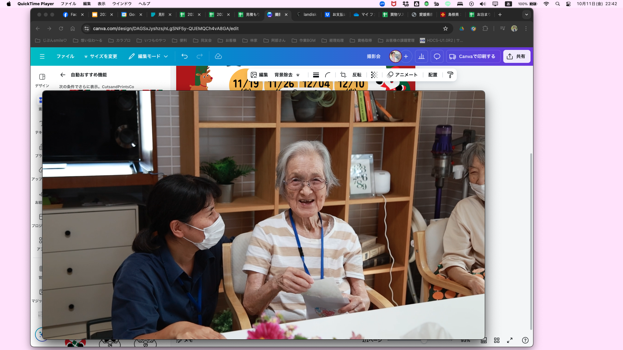Click the undo arrow icon
623x350 pixels.
(x=184, y=56)
